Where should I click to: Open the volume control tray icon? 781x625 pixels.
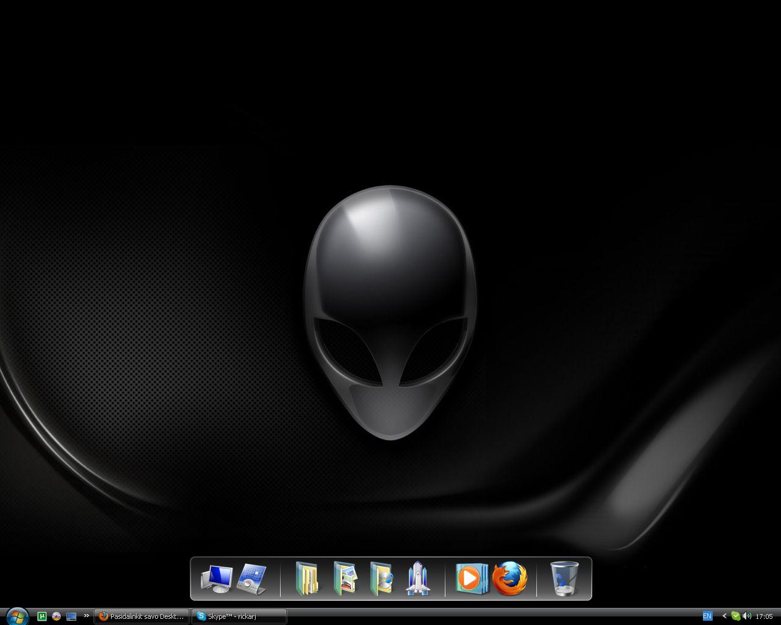coord(747,616)
